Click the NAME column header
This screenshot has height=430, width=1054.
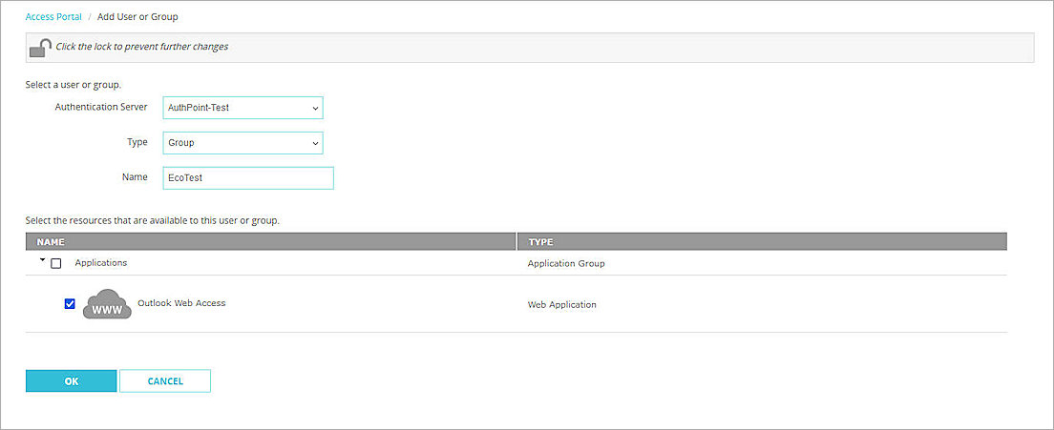[271, 241]
